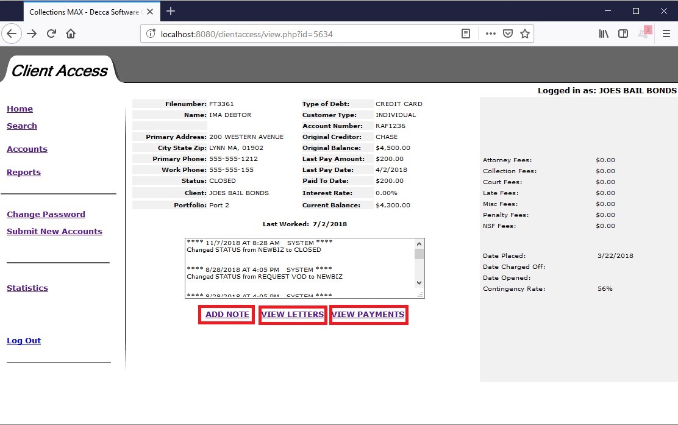The image size is (678, 425).
Task: Open the browser home page icon
Action: coord(70,34)
